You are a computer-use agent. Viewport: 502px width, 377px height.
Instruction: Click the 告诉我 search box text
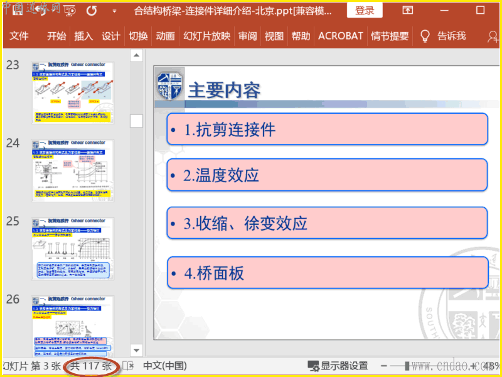tap(451, 36)
